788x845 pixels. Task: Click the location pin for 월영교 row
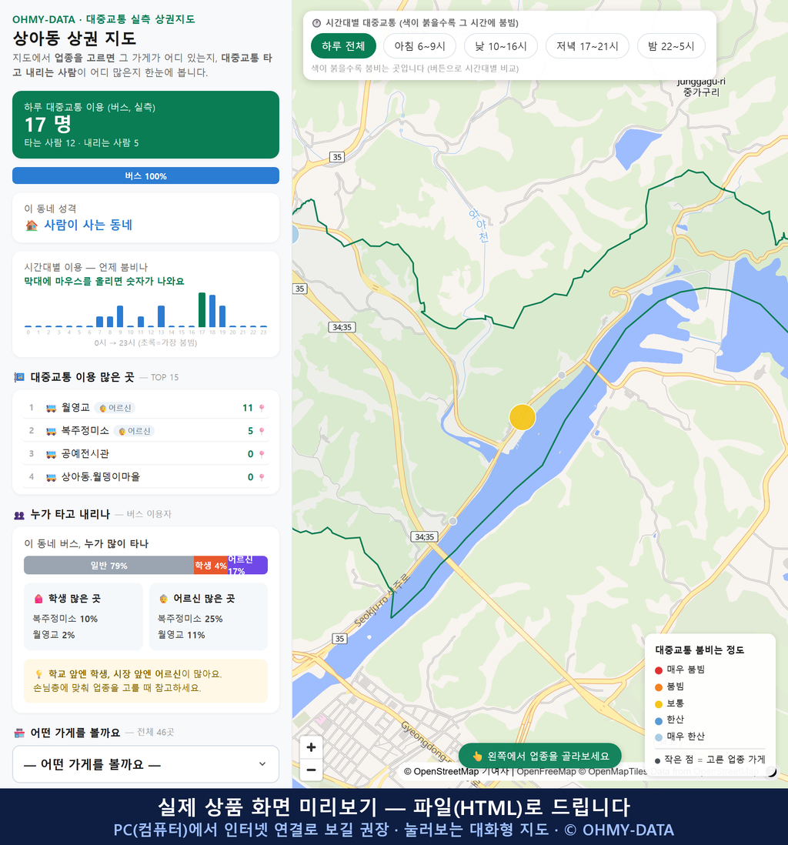262,408
